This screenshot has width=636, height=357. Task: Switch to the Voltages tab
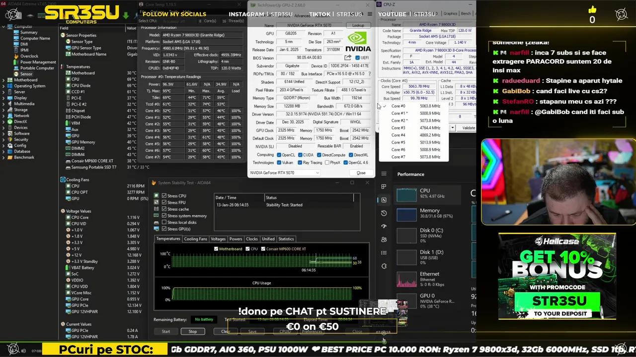[218, 239]
